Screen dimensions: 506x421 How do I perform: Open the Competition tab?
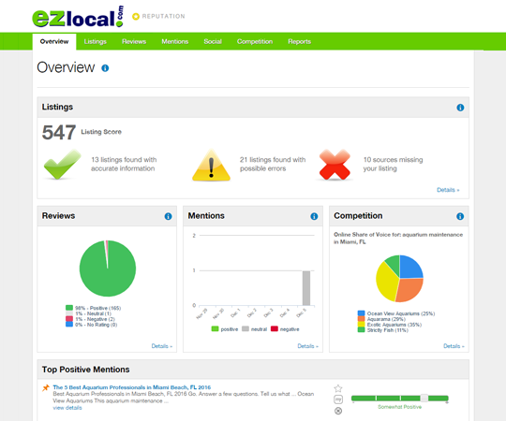(255, 41)
